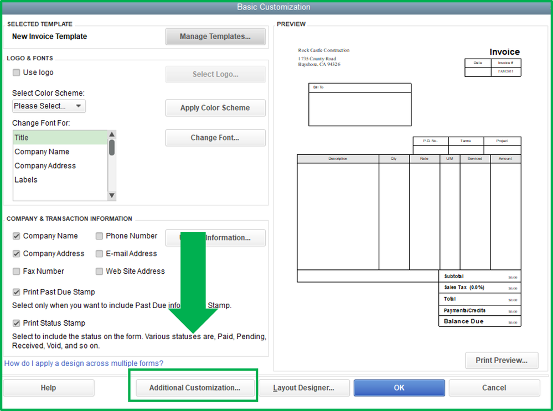The width and height of the screenshot is (553, 411).
Task: Click the font list scrollbar thumb
Action: pyautogui.click(x=112, y=147)
